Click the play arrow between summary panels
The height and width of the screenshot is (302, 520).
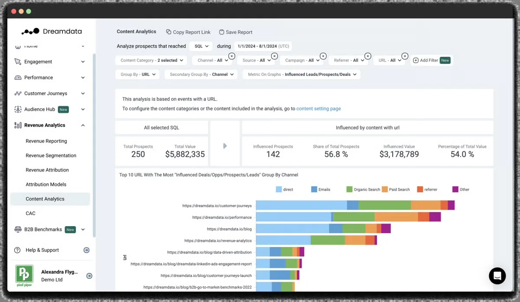click(225, 146)
